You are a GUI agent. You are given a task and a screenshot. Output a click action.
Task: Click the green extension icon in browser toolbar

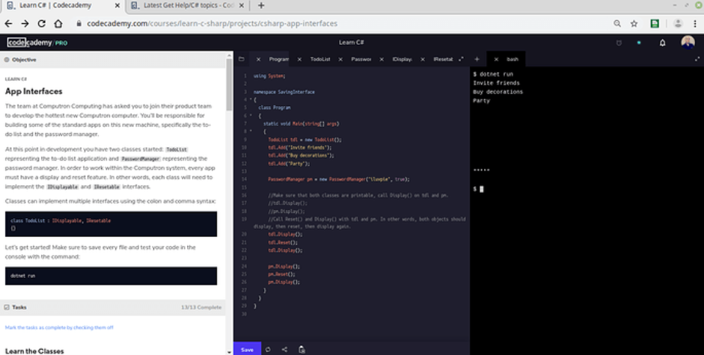655,23
